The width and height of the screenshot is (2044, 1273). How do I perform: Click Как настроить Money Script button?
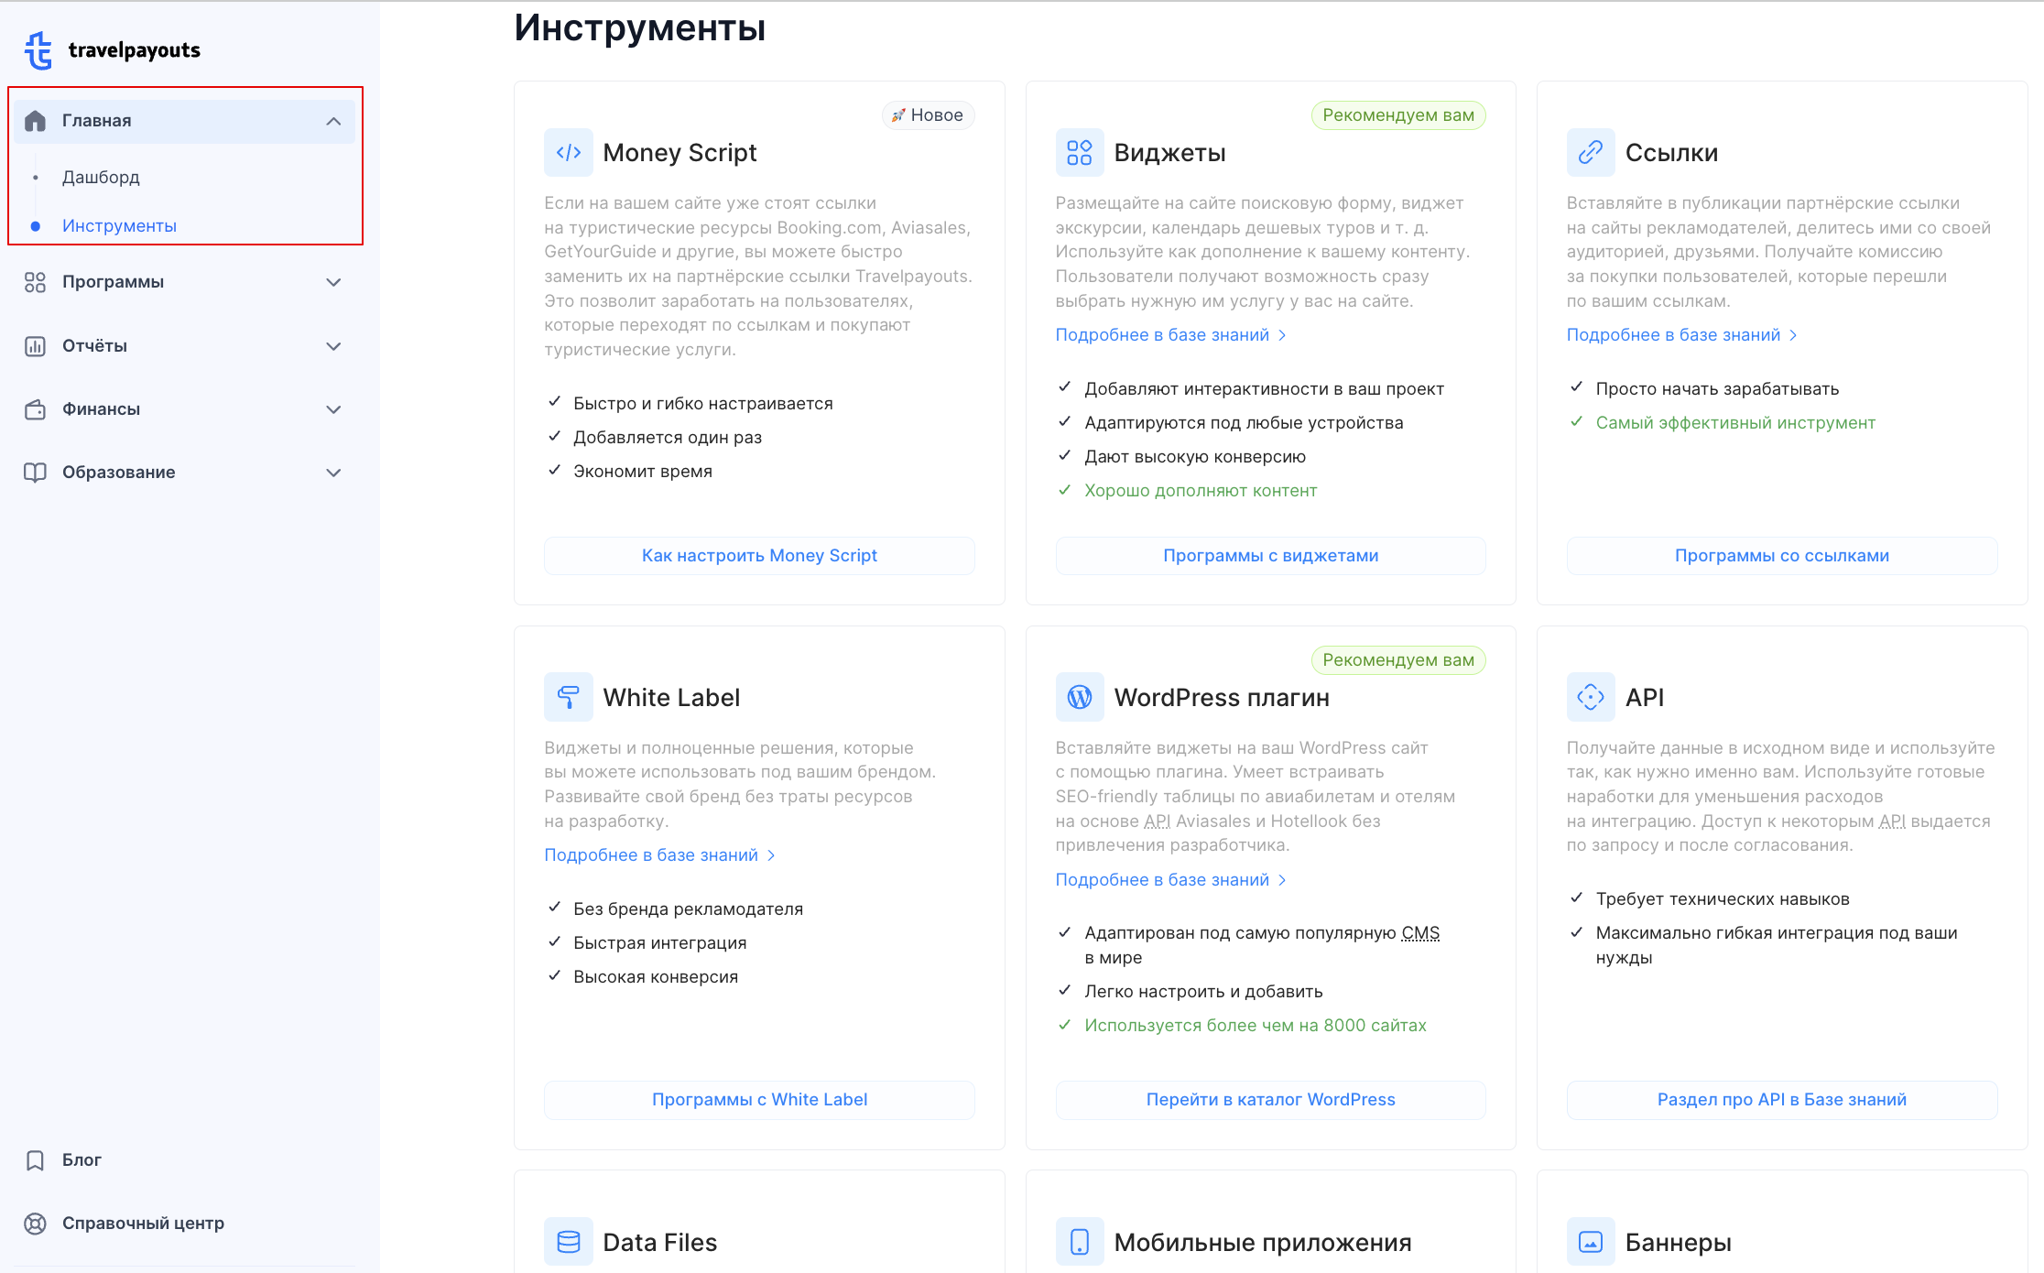coord(759,556)
